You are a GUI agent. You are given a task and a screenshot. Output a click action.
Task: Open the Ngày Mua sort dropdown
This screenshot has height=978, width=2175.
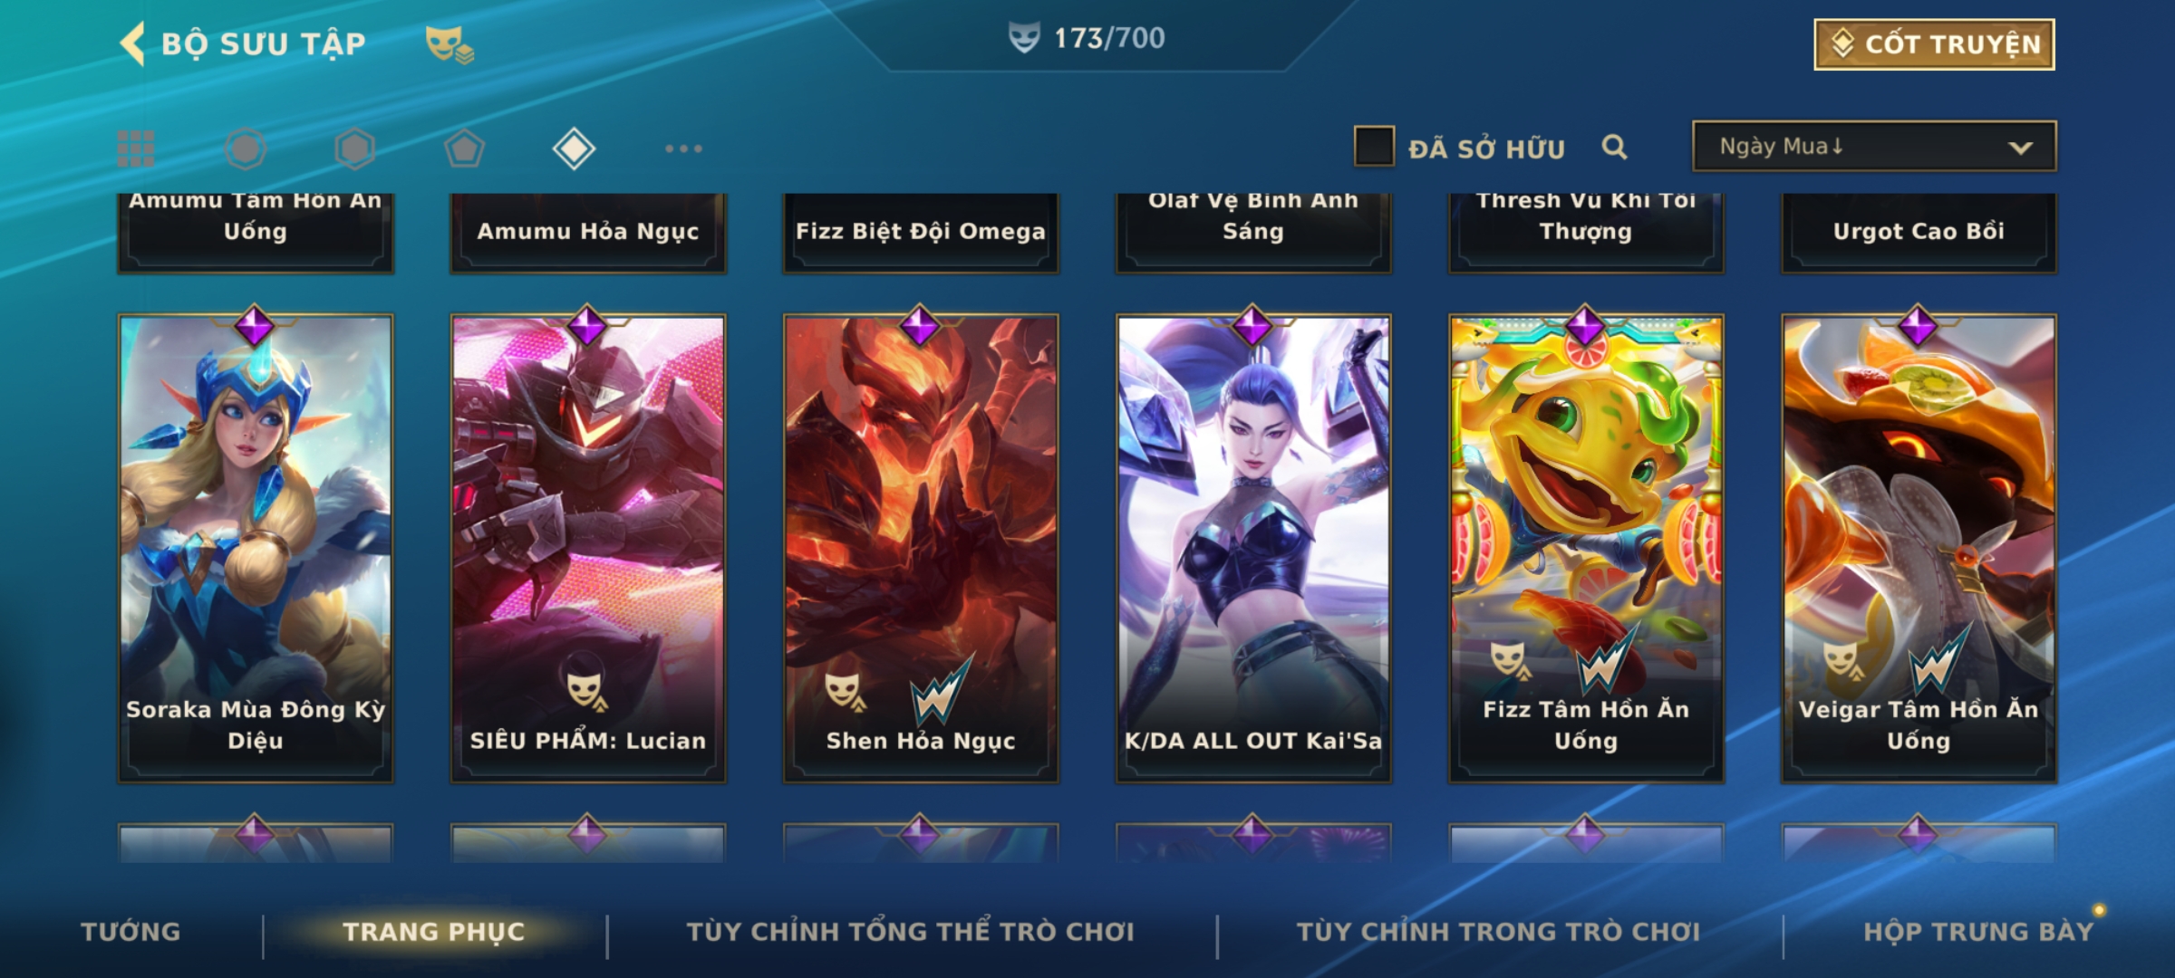pos(1874,146)
